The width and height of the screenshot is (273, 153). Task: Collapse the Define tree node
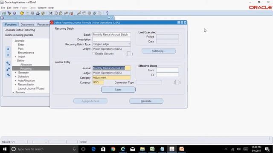tap(15, 61)
